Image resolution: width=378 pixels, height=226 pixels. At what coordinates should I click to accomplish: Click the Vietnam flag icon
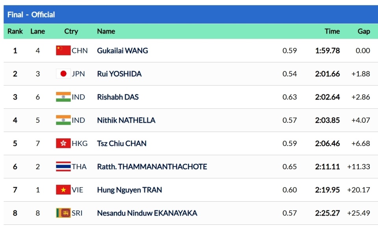tap(63, 190)
